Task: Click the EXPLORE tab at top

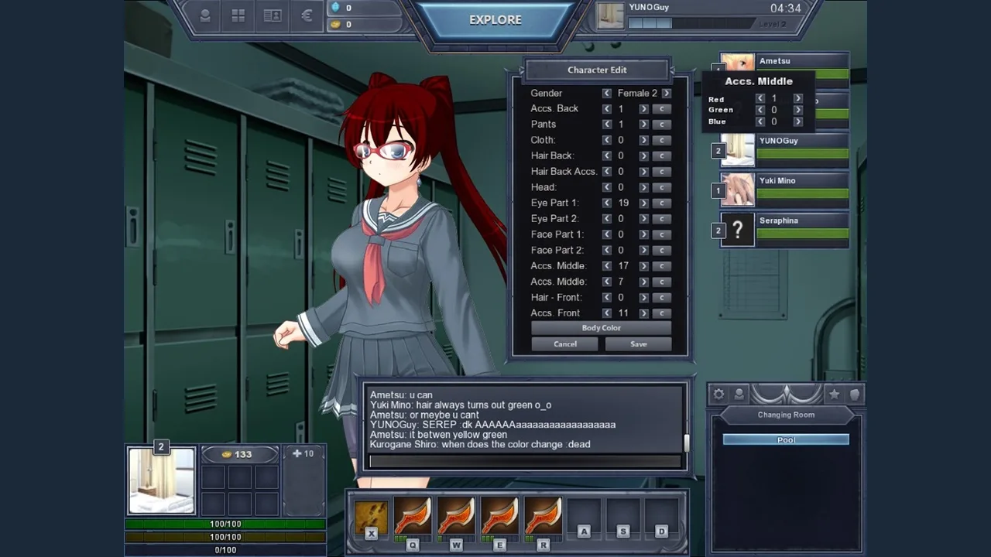Action: [x=495, y=20]
